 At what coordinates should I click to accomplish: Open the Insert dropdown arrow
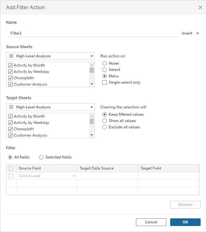[x=197, y=34]
